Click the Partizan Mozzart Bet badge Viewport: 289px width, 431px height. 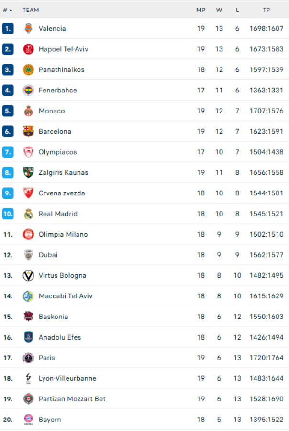[x=29, y=399]
